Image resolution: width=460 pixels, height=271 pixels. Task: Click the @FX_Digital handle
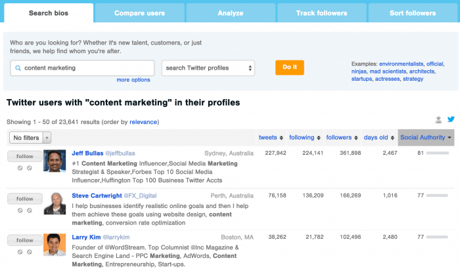[140, 196]
